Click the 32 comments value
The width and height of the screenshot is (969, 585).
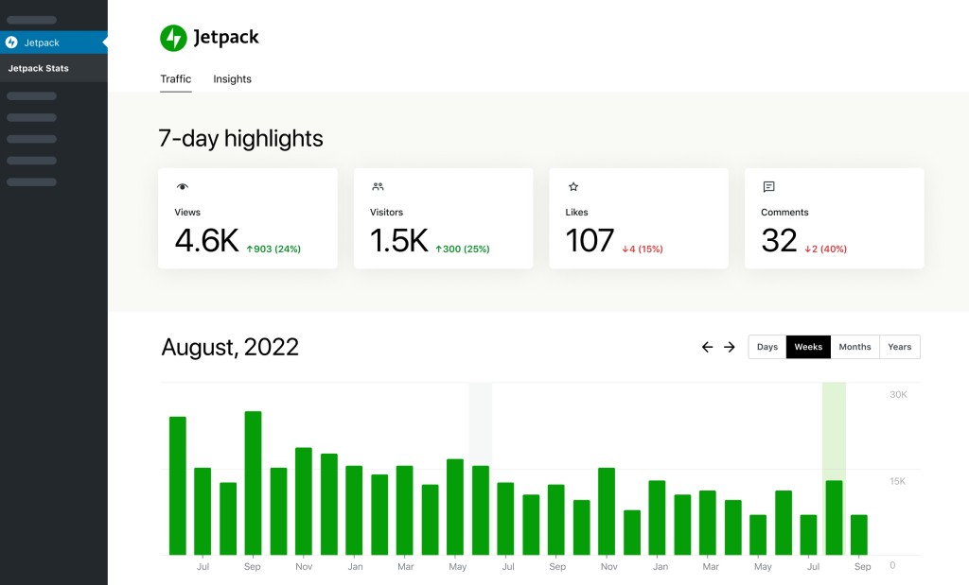tap(780, 241)
